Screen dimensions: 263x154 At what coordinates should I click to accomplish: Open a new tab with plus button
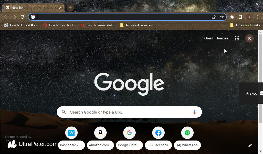pos(70,8)
